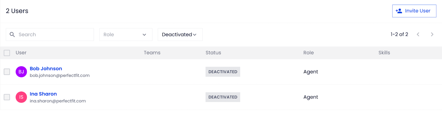Open the Role filter dropdown
The width and height of the screenshot is (442, 113).
tap(126, 34)
